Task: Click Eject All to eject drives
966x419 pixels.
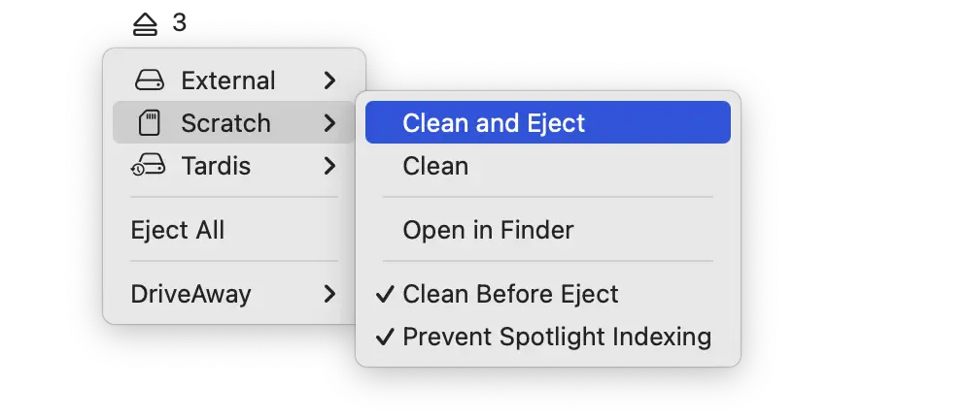Action: pyautogui.click(x=178, y=231)
